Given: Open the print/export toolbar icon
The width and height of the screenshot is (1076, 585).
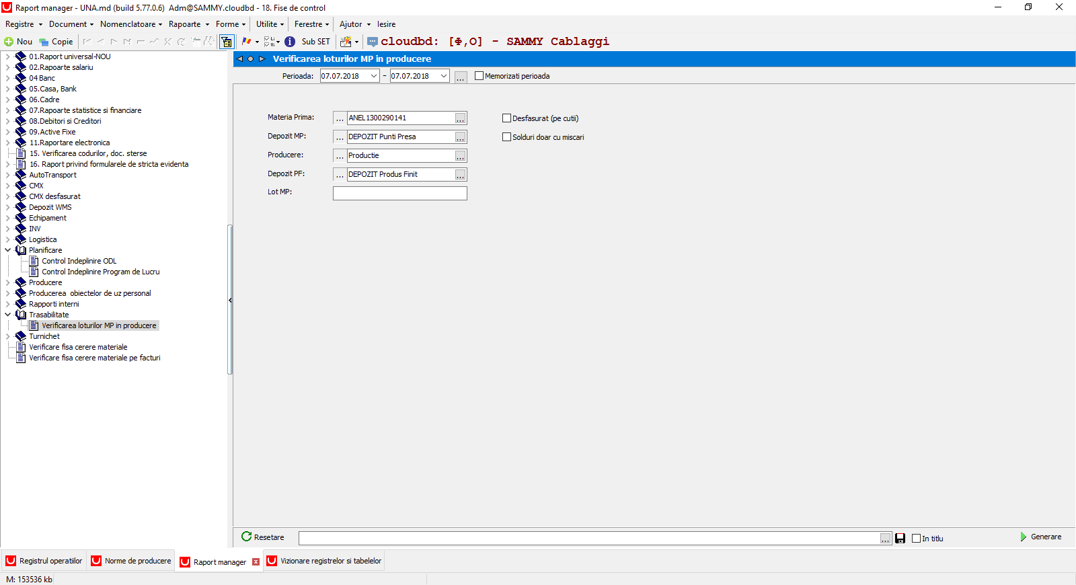Looking at the screenshot, I should pyautogui.click(x=346, y=42).
